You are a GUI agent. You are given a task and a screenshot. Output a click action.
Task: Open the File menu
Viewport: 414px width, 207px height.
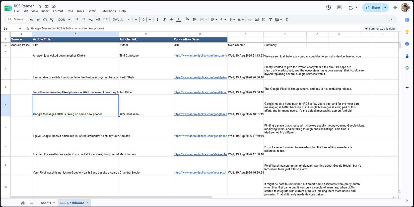click(16, 11)
